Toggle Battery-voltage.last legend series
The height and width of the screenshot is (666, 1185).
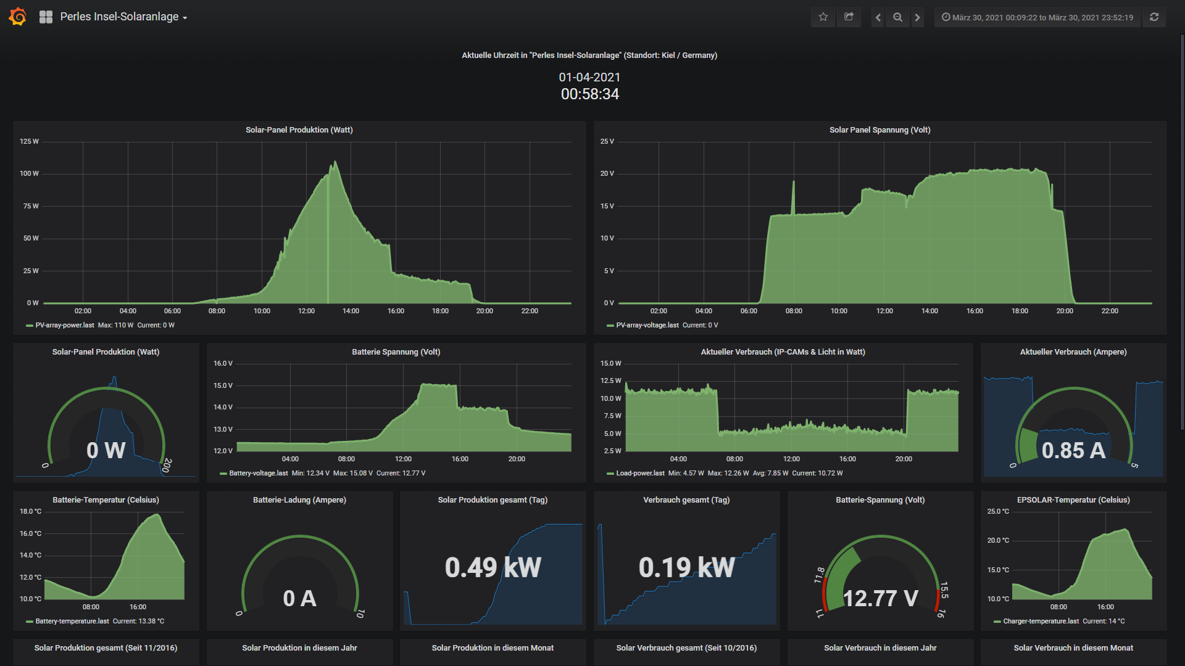coord(258,474)
